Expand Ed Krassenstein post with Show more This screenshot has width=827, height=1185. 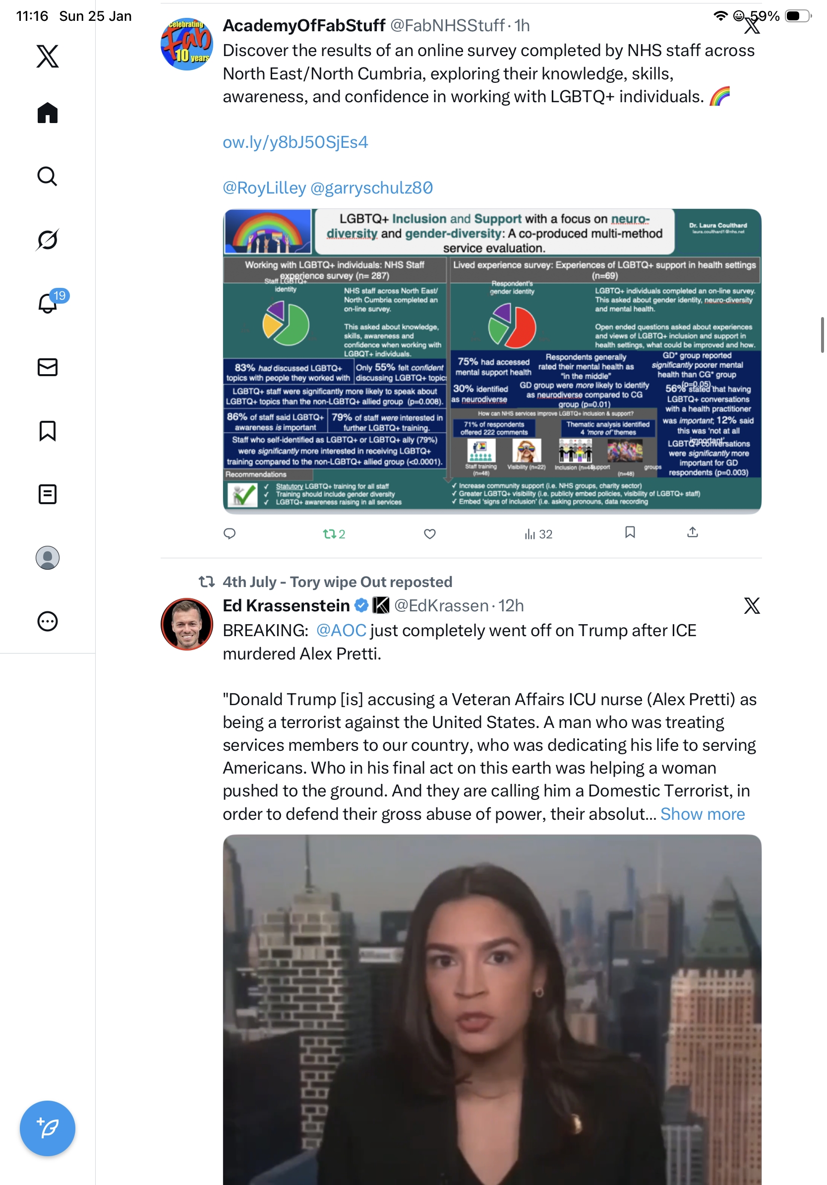tap(702, 813)
